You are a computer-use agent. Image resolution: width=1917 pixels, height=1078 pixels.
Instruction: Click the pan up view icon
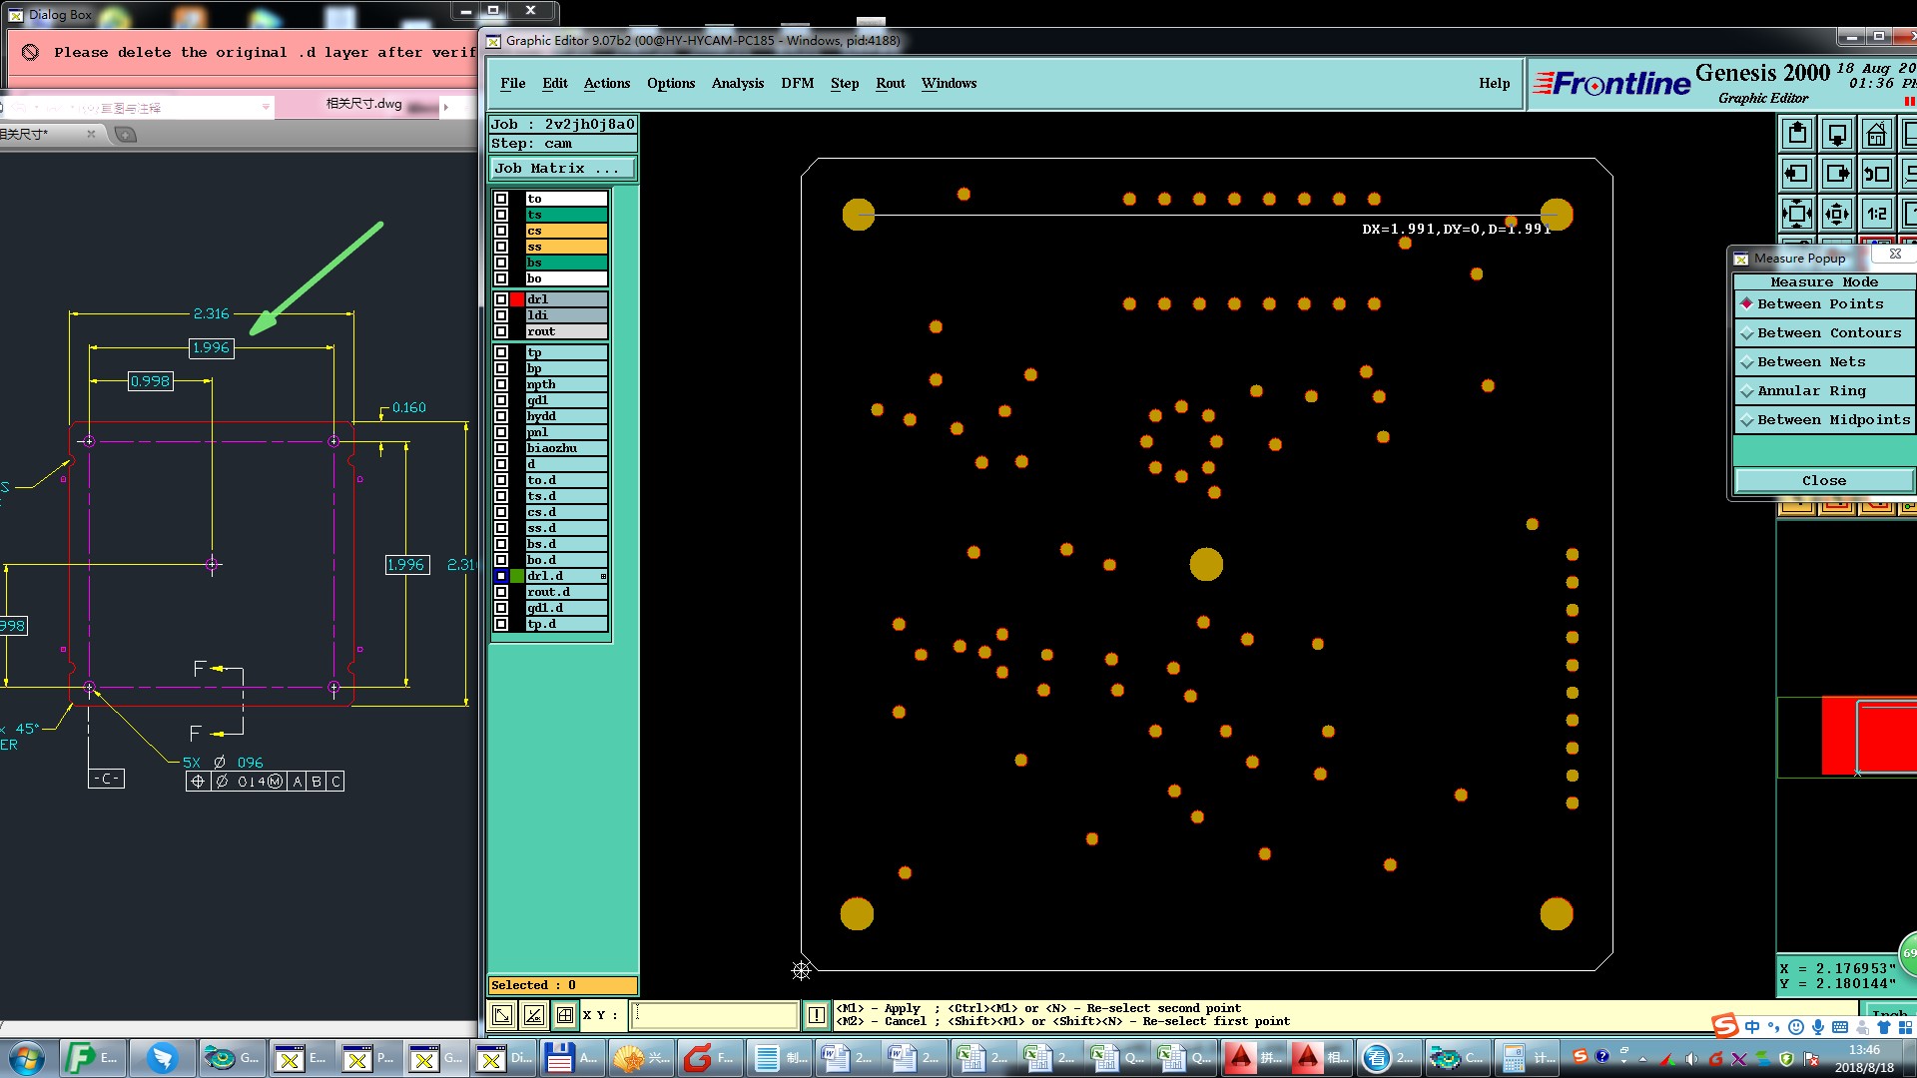tap(1797, 133)
